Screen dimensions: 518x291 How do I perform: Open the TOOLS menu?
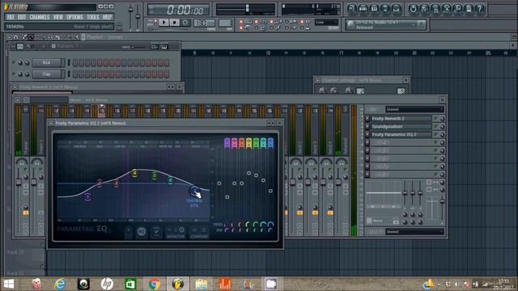(93, 17)
